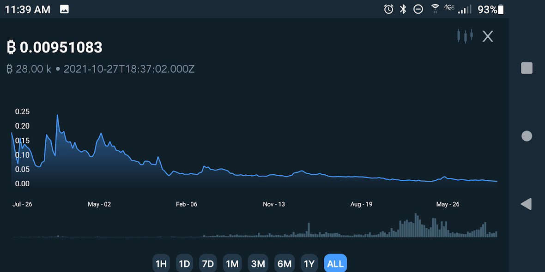Tap the 0.10 y-axis label

[22, 155]
